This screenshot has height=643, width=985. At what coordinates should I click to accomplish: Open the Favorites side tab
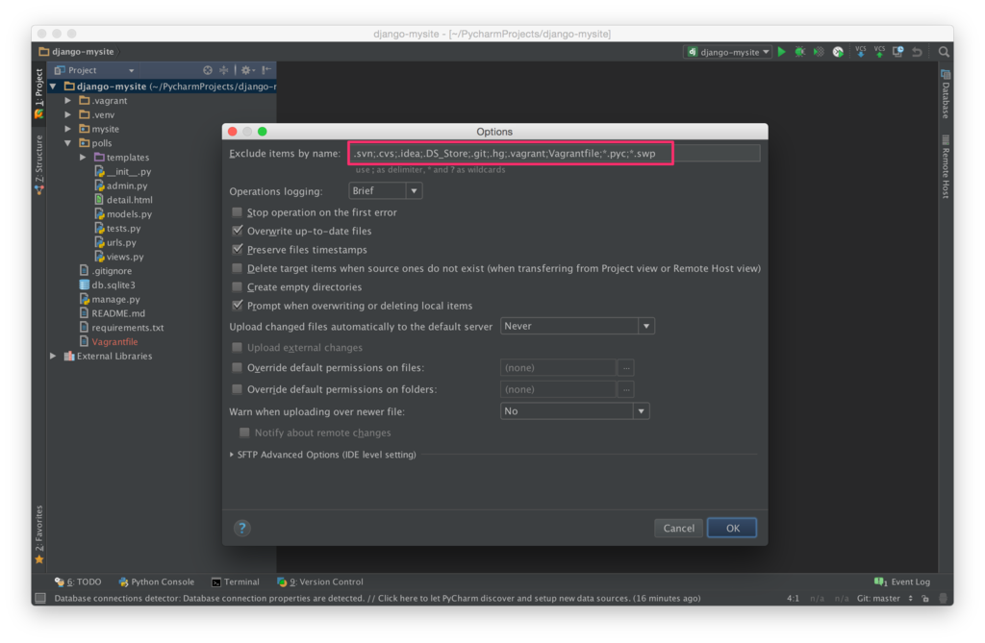tap(38, 533)
